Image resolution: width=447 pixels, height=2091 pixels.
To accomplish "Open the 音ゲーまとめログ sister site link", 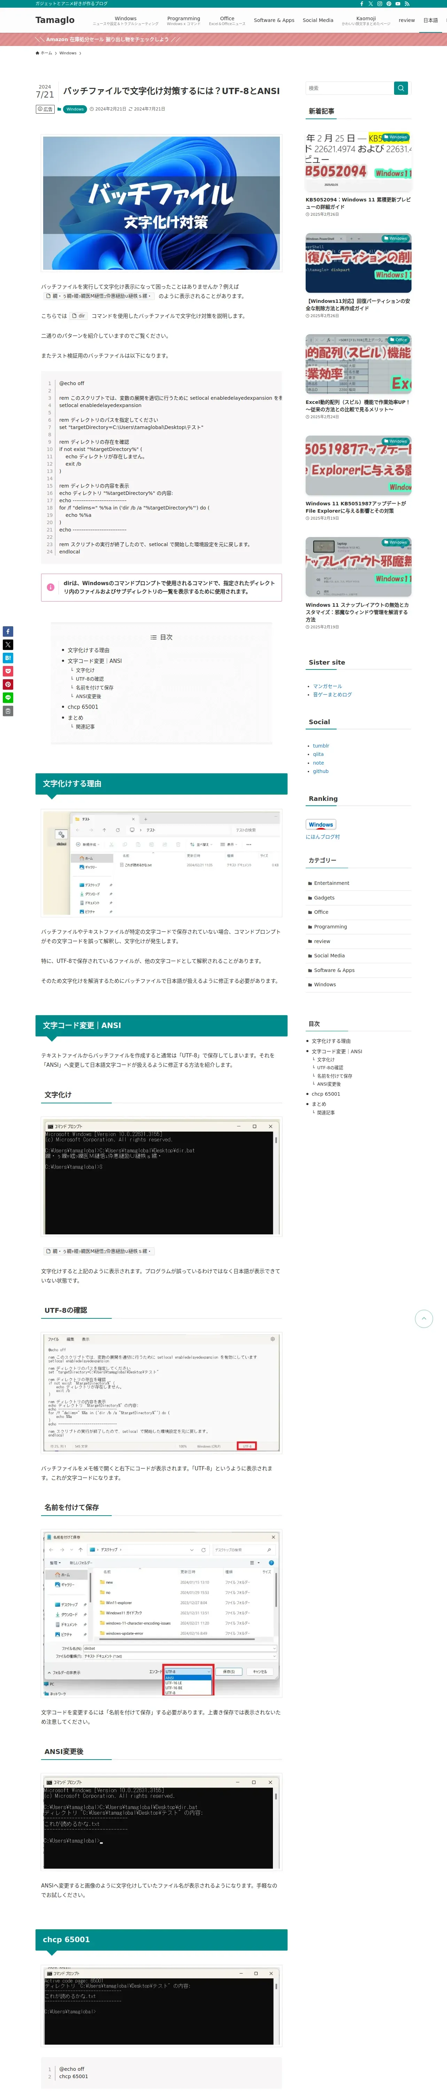I will click(x=332, y=695).
